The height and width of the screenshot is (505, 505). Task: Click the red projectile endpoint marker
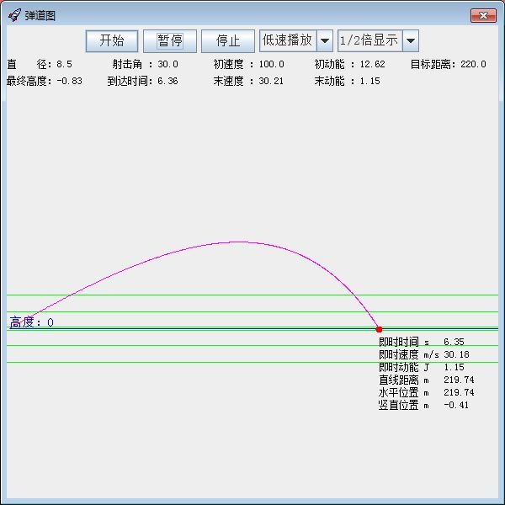pyautogui.click(x=379, y=329)
